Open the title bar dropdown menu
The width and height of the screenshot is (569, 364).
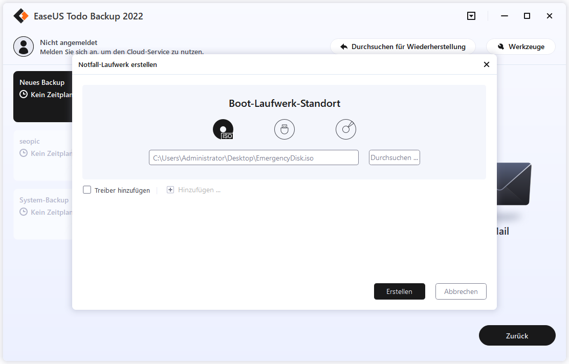471,16
